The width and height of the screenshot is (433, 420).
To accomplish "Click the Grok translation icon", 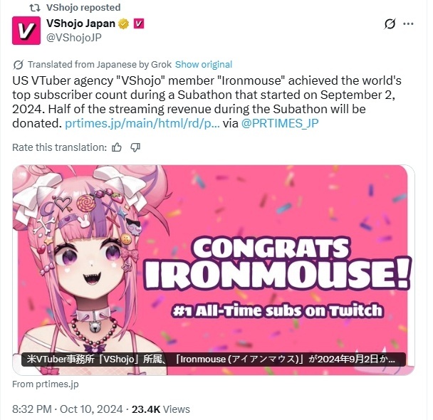I will pos(19,65).
